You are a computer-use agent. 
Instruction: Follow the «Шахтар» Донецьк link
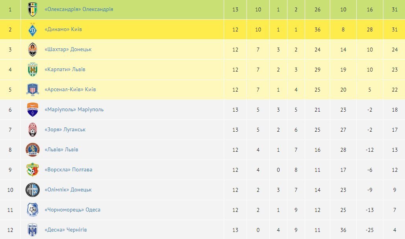coord(68,50)
